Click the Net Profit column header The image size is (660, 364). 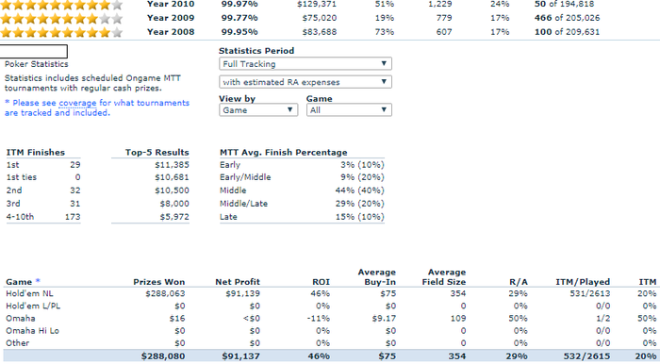point(238,282)
